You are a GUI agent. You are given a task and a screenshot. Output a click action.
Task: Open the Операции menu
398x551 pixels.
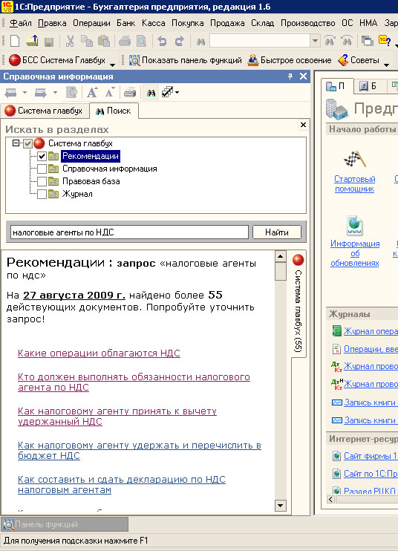[91, 23]
